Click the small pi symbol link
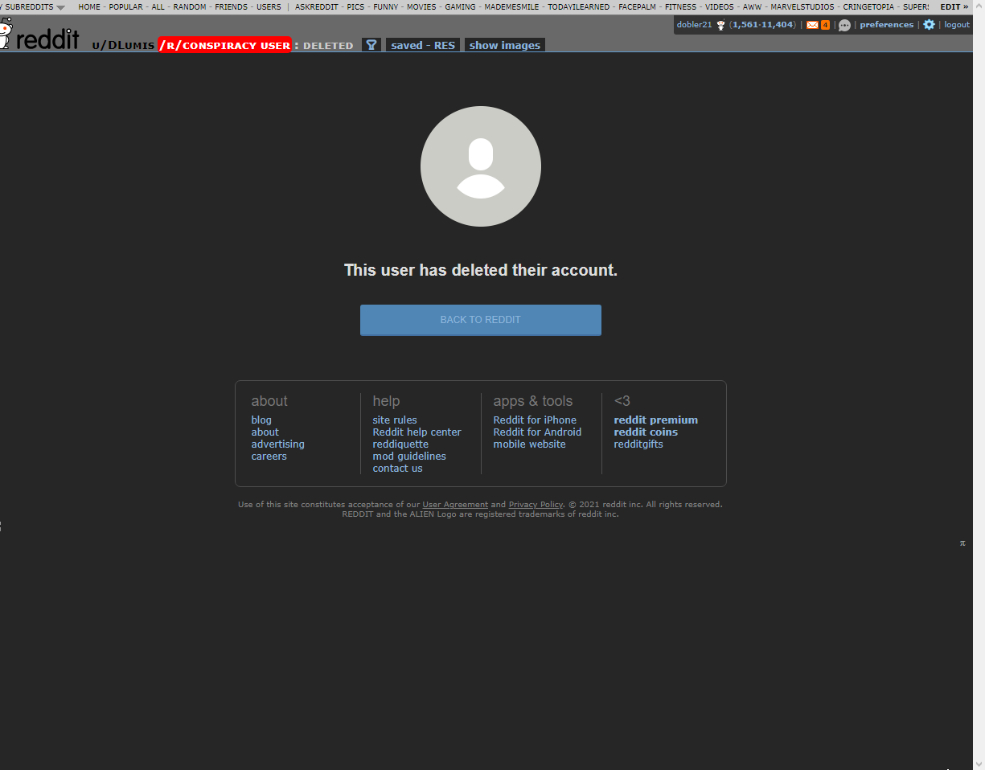This screenshot has height=770, width=985. [962, 543]
